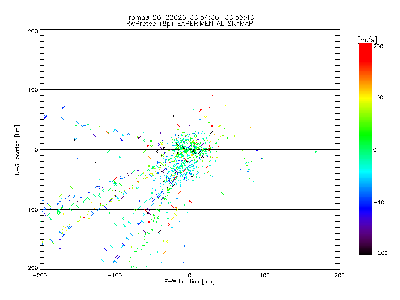Click the colorbar's yellow region near 100
Image resolution: width=400 pixels, height=300 pixels.
tap(366, 98)
